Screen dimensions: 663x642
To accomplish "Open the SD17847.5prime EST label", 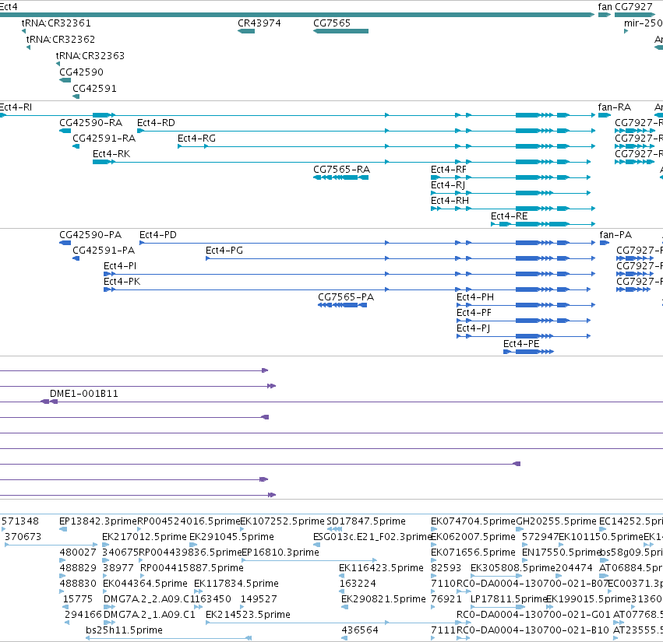I will click(x=366, y=521).
